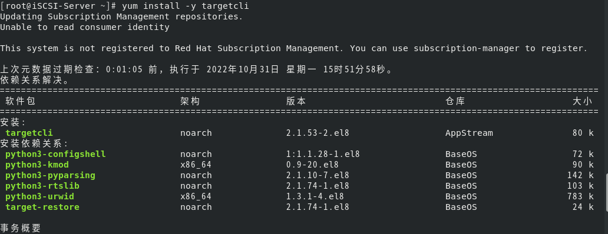Click the yum install command text

click(186, 6)
